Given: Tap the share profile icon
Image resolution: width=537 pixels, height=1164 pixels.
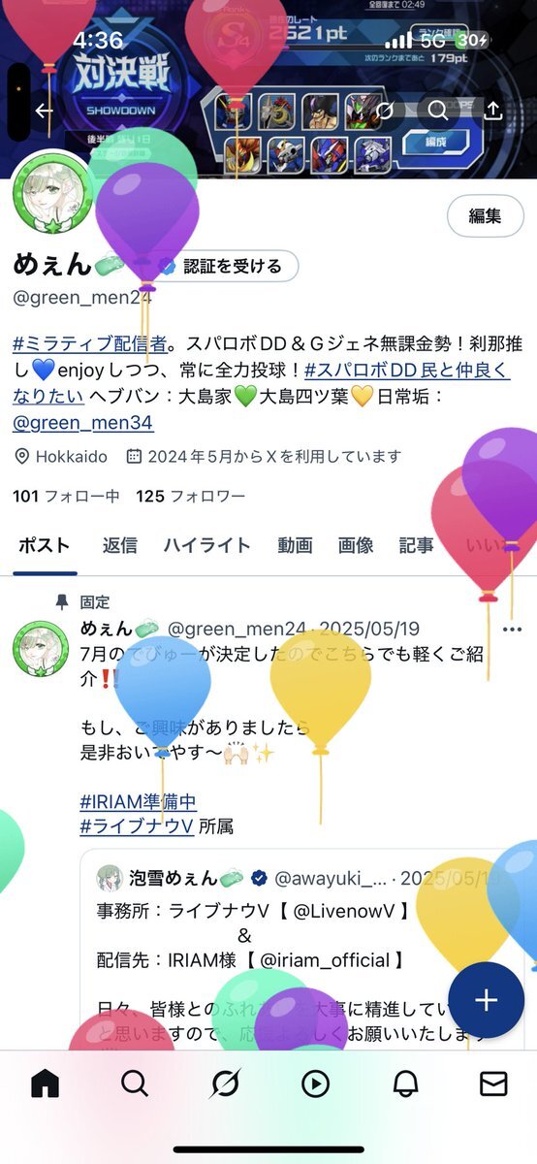Looking at the screenshot, I should tap(492, 111).
